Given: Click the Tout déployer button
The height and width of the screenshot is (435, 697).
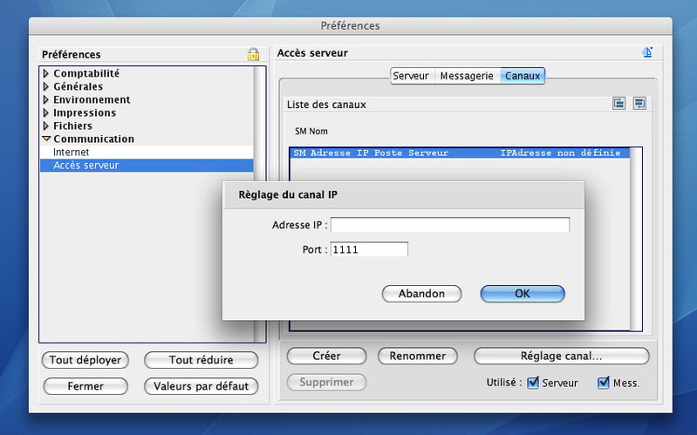Looking at the screenshot, I should pos(85,360).
